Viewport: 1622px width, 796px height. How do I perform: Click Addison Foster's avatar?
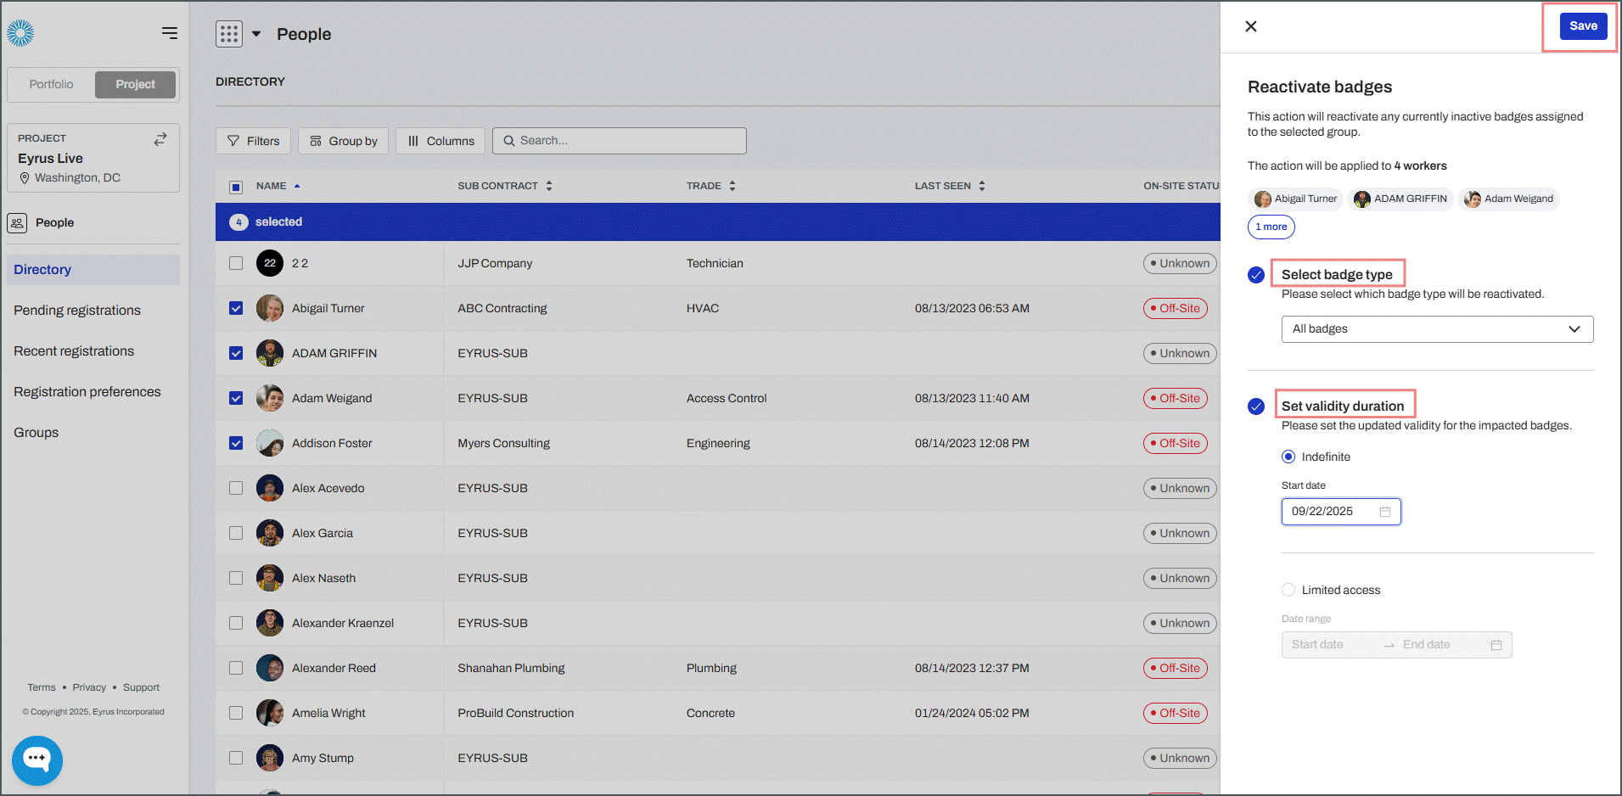pos(270,443)
